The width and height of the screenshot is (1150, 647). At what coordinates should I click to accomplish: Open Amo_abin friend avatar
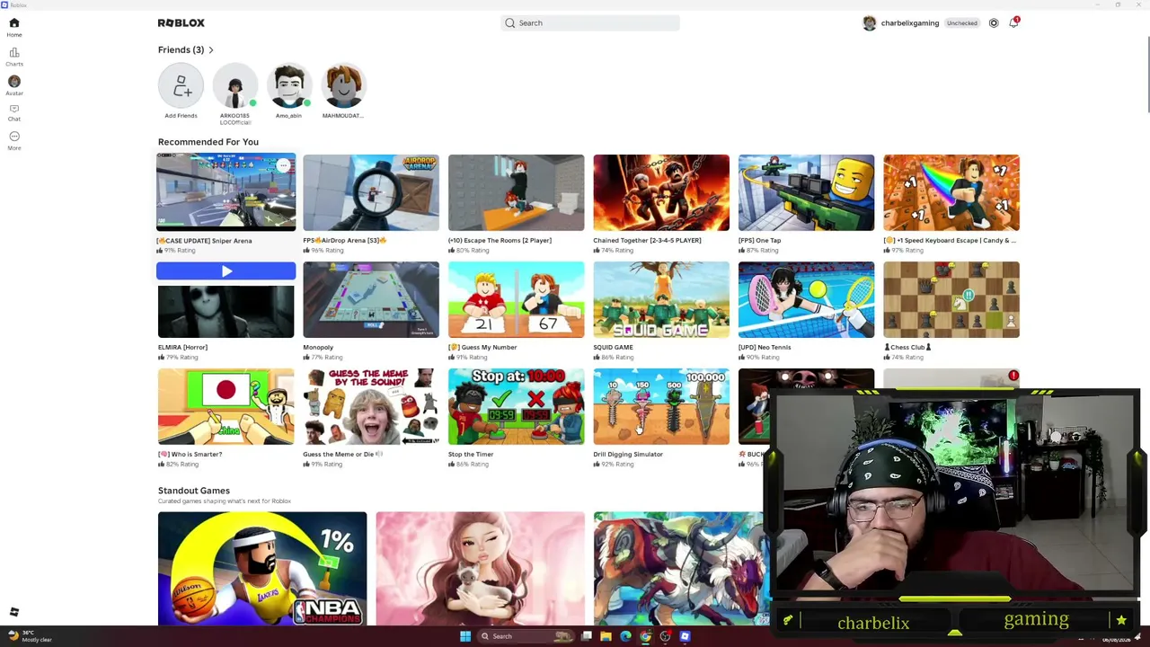288,86
